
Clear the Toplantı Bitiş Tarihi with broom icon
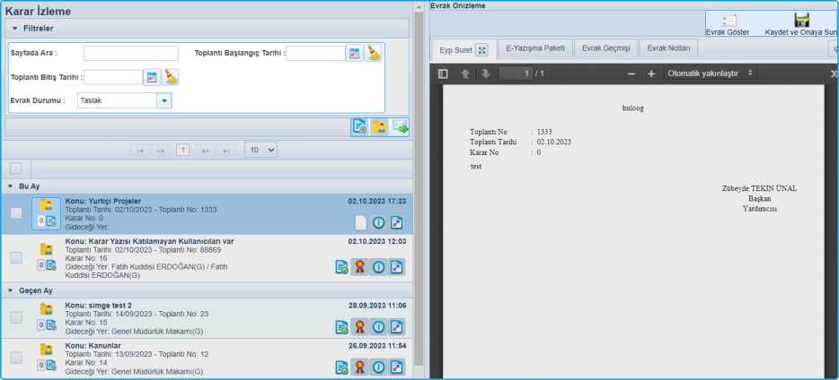coord(171,77)
